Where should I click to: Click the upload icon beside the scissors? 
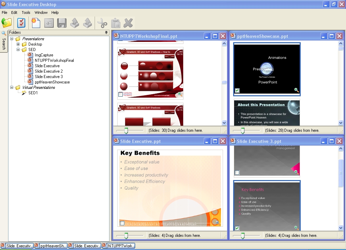click(x=88, y=23)
